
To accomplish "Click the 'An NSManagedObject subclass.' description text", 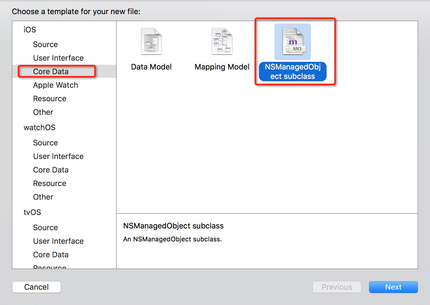I will [172, 239].
